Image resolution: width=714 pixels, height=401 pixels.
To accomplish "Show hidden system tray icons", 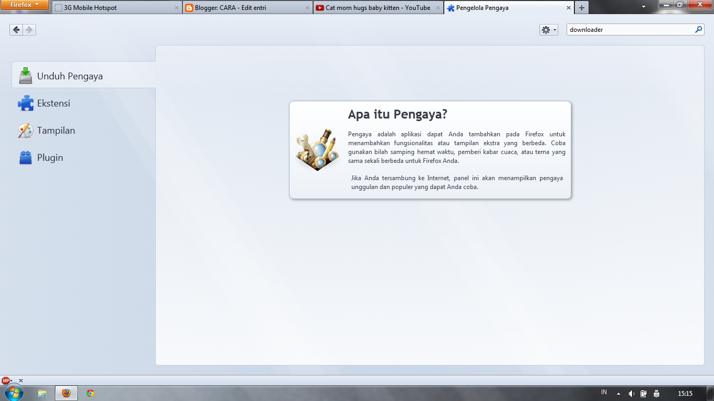I will click(x=619, y=394).
